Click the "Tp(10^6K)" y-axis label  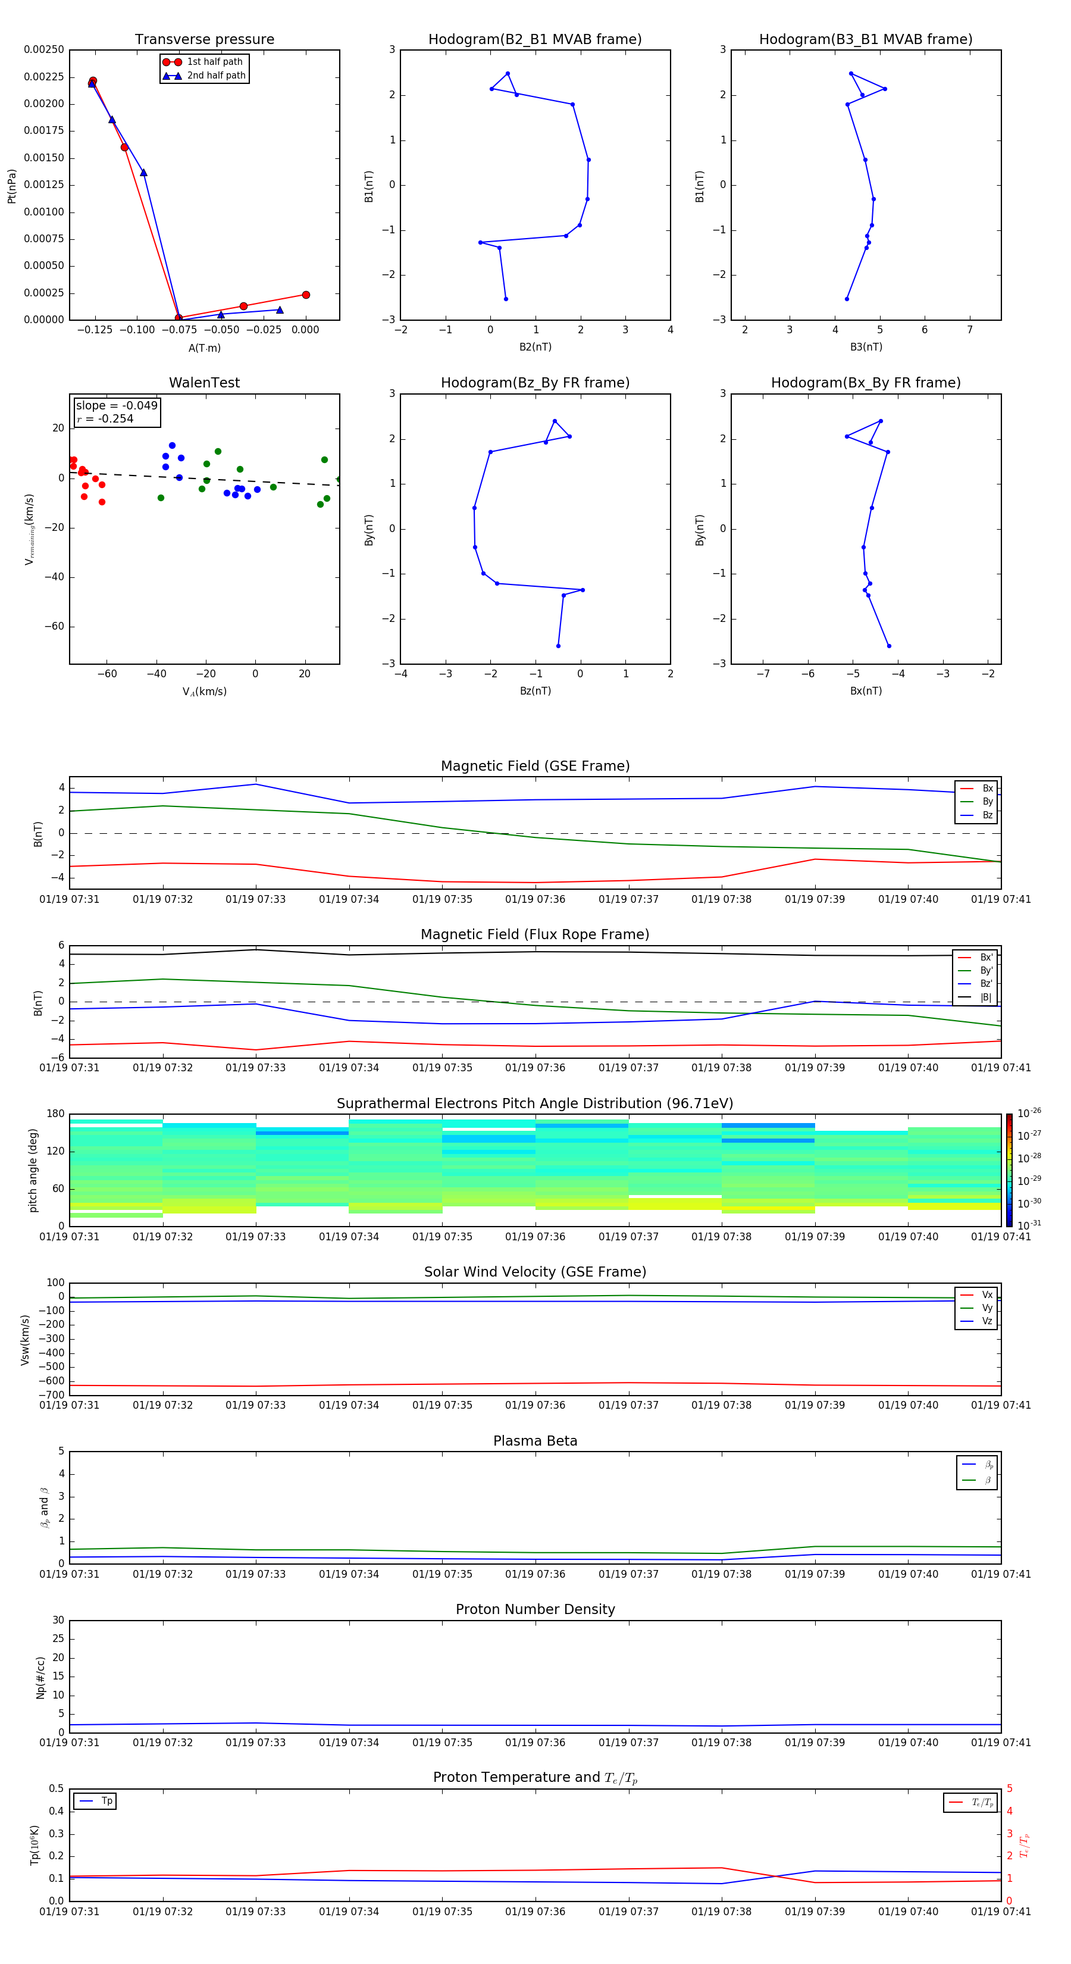tap(35, 1845)
